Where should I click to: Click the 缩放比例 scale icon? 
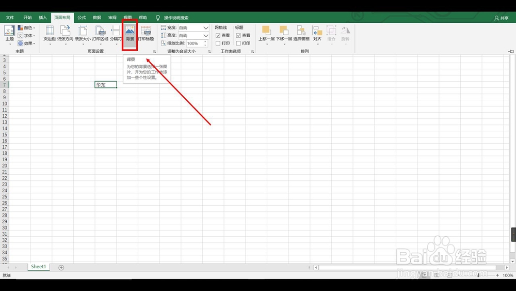click(164, 43)
